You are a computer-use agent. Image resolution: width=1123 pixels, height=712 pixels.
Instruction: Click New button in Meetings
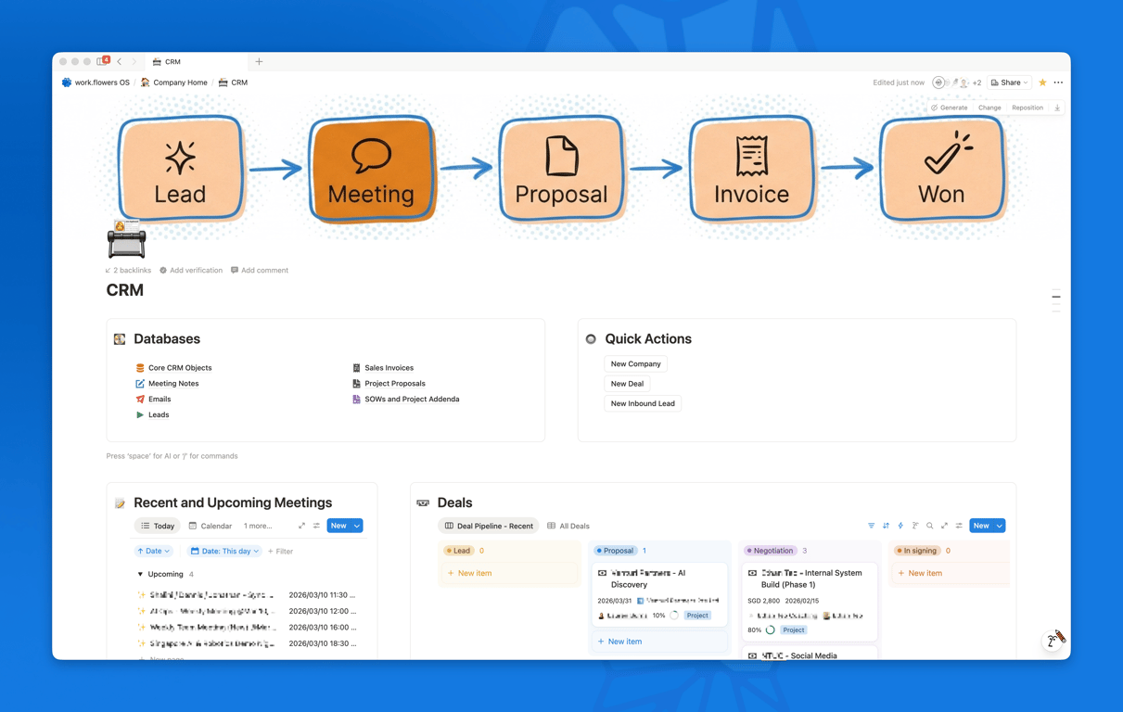[x=338, y=526]
